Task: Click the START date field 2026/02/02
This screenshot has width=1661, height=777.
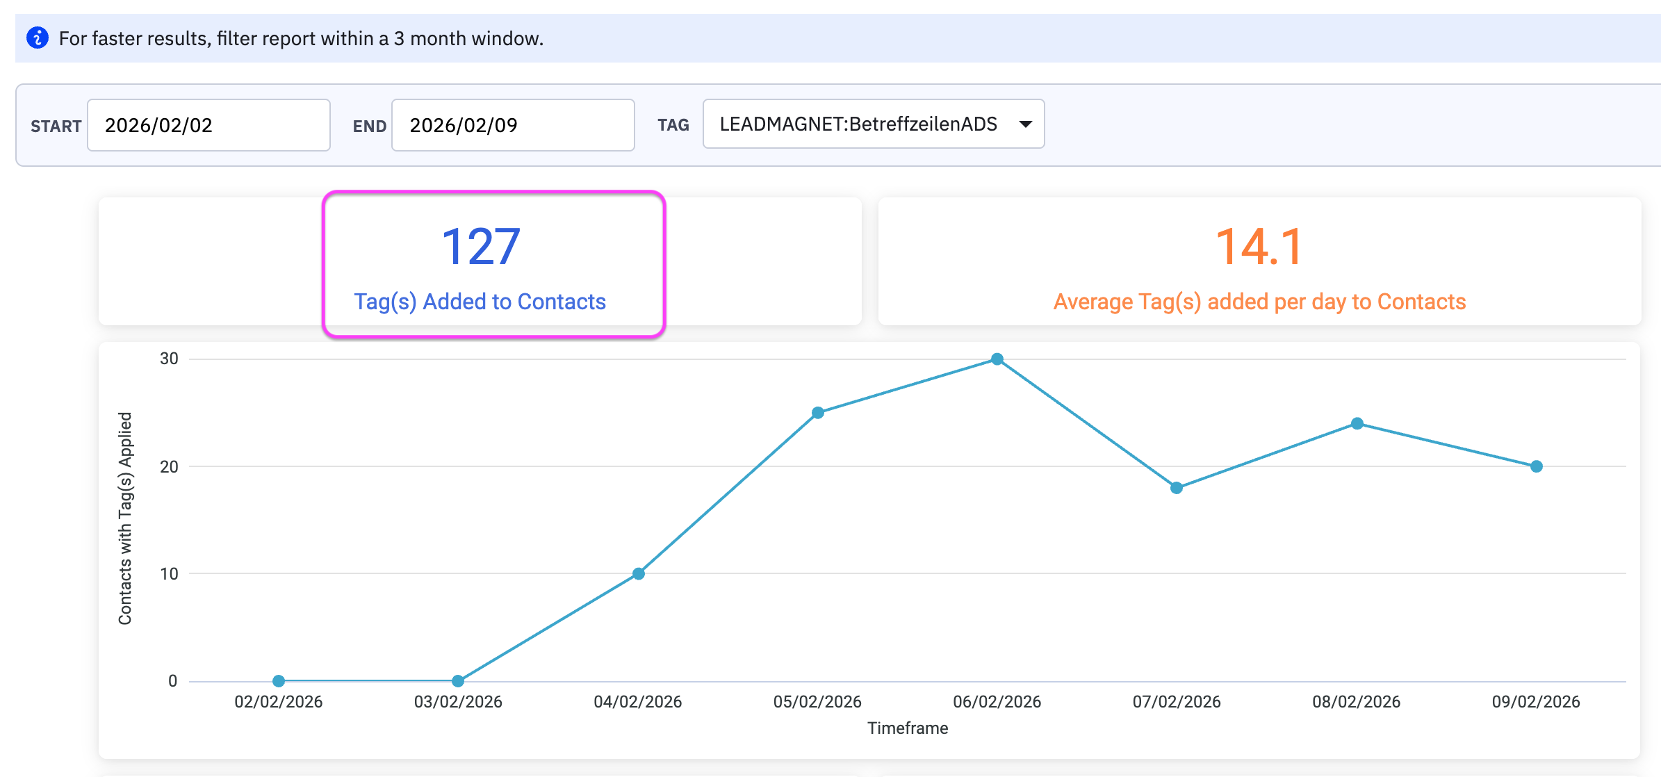Action: pos(208,125)
